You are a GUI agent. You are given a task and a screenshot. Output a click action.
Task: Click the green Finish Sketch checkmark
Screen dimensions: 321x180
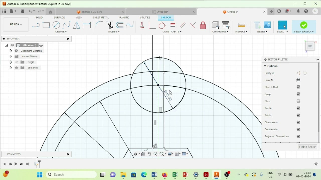click(x=304, y=25)
